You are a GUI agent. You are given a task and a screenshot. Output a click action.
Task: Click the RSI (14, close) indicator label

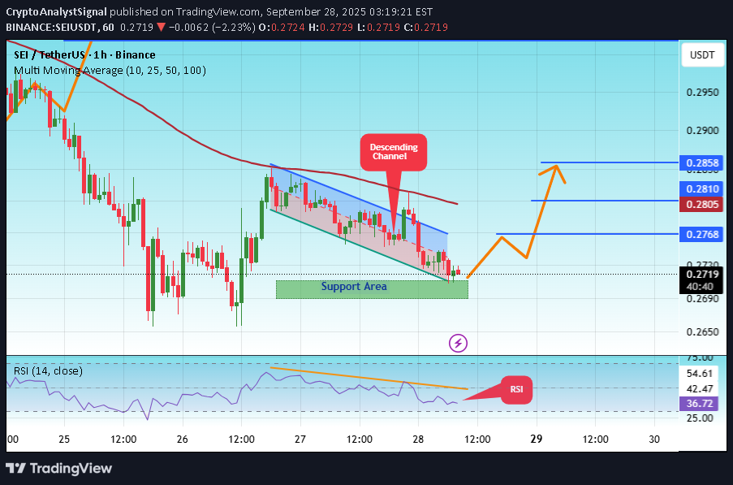(x=48, y=371)
